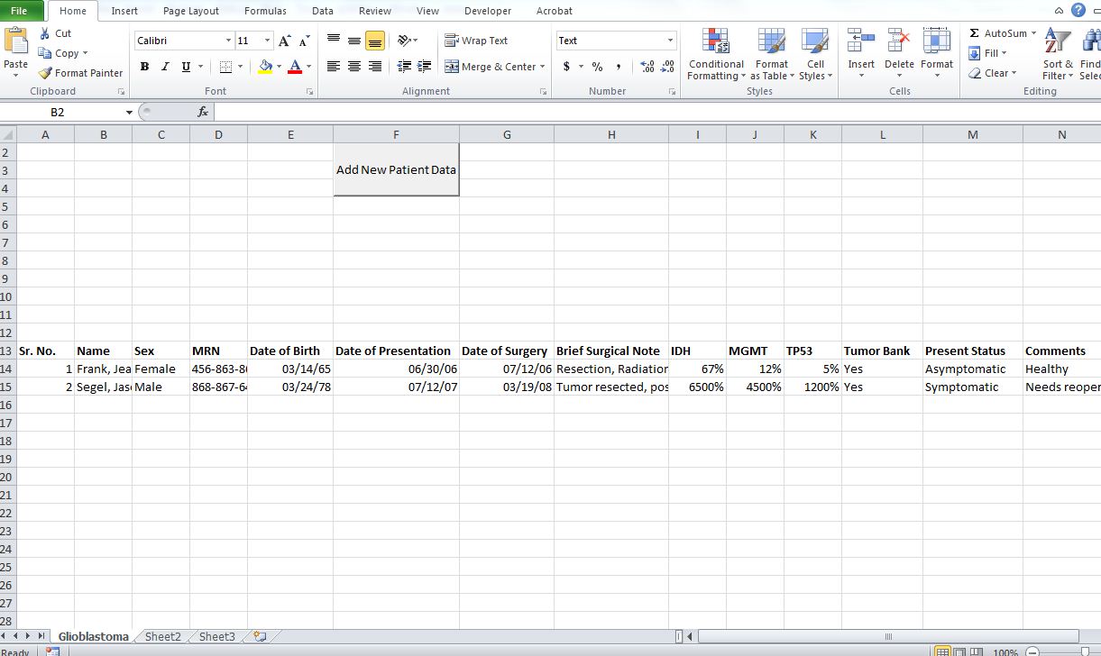This screenshot has height=656, width=1101.
Task: Toggle Bold formatting
Action: click(144, 67)
